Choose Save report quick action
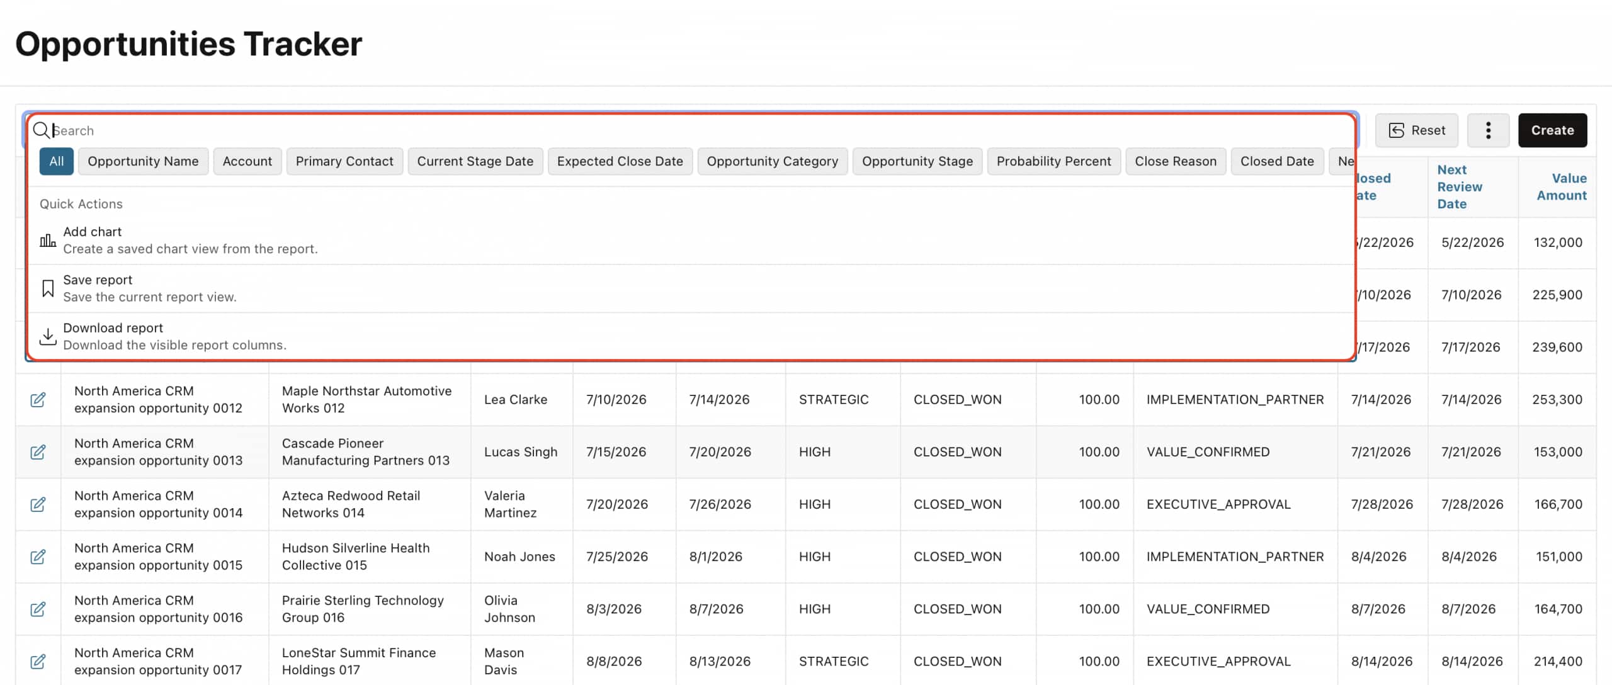This screenshot has height=685, width=1612. pos(691,288)
